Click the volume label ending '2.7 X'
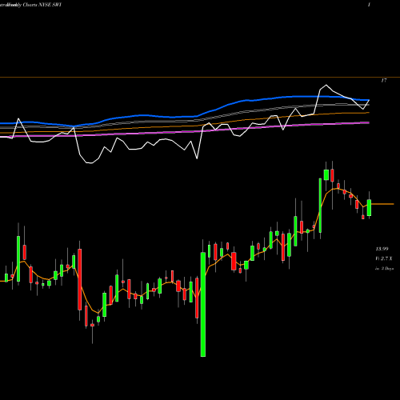The image size is (400, 400). (384, 258)
